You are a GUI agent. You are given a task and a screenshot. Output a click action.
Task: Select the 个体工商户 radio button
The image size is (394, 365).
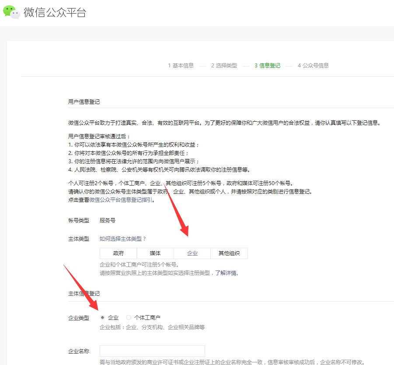(129, 318)
